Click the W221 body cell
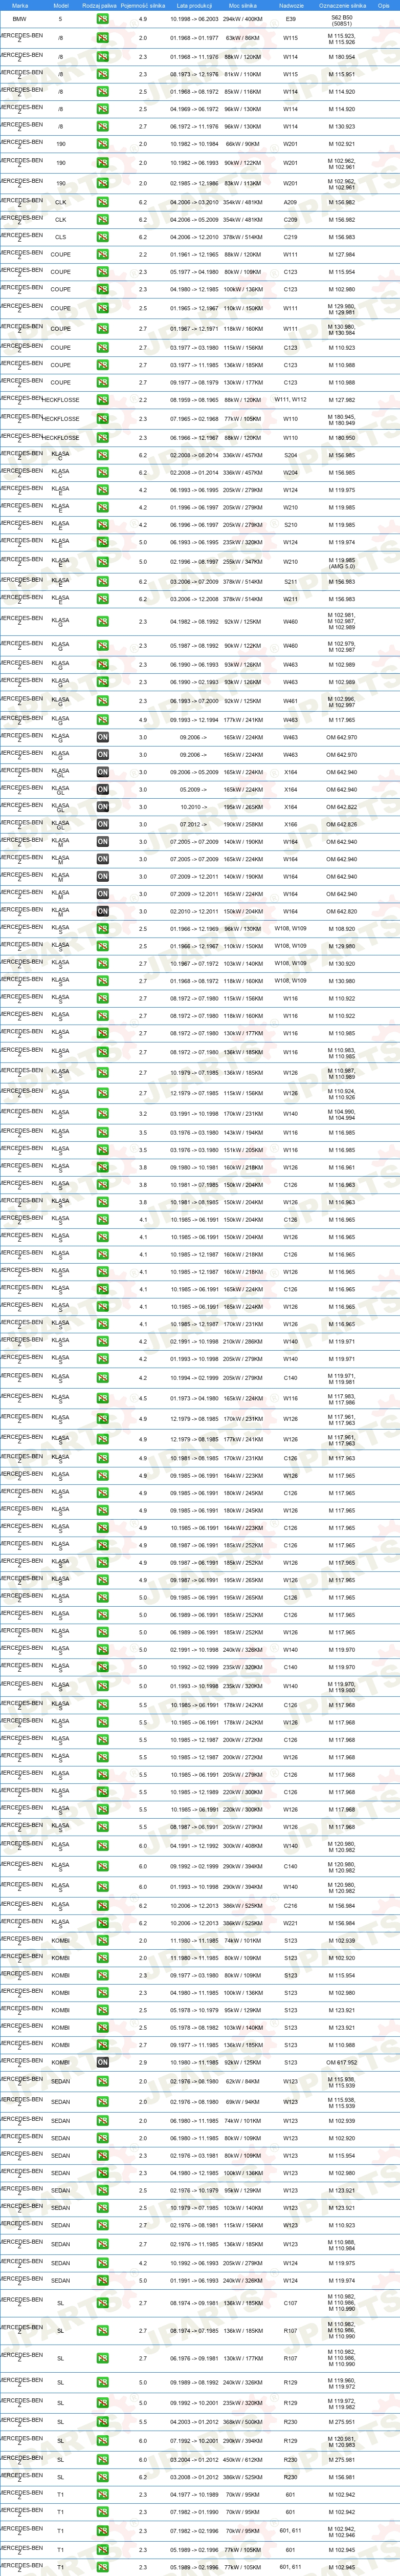This screenshot has width=400, height=2576. [x=291, y=1922]
